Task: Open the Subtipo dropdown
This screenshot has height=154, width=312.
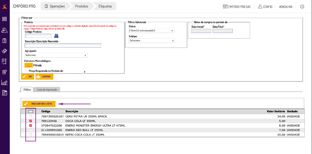Action: [152, 41]
